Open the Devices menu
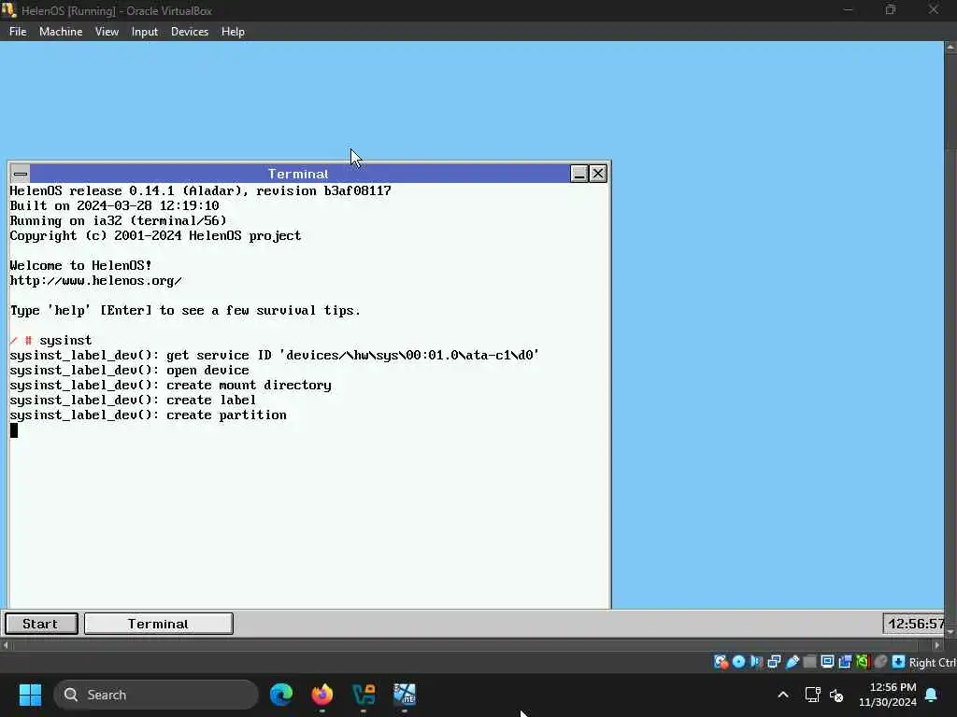This screenshot has height=717, width=957. click(x=189, y=32)
